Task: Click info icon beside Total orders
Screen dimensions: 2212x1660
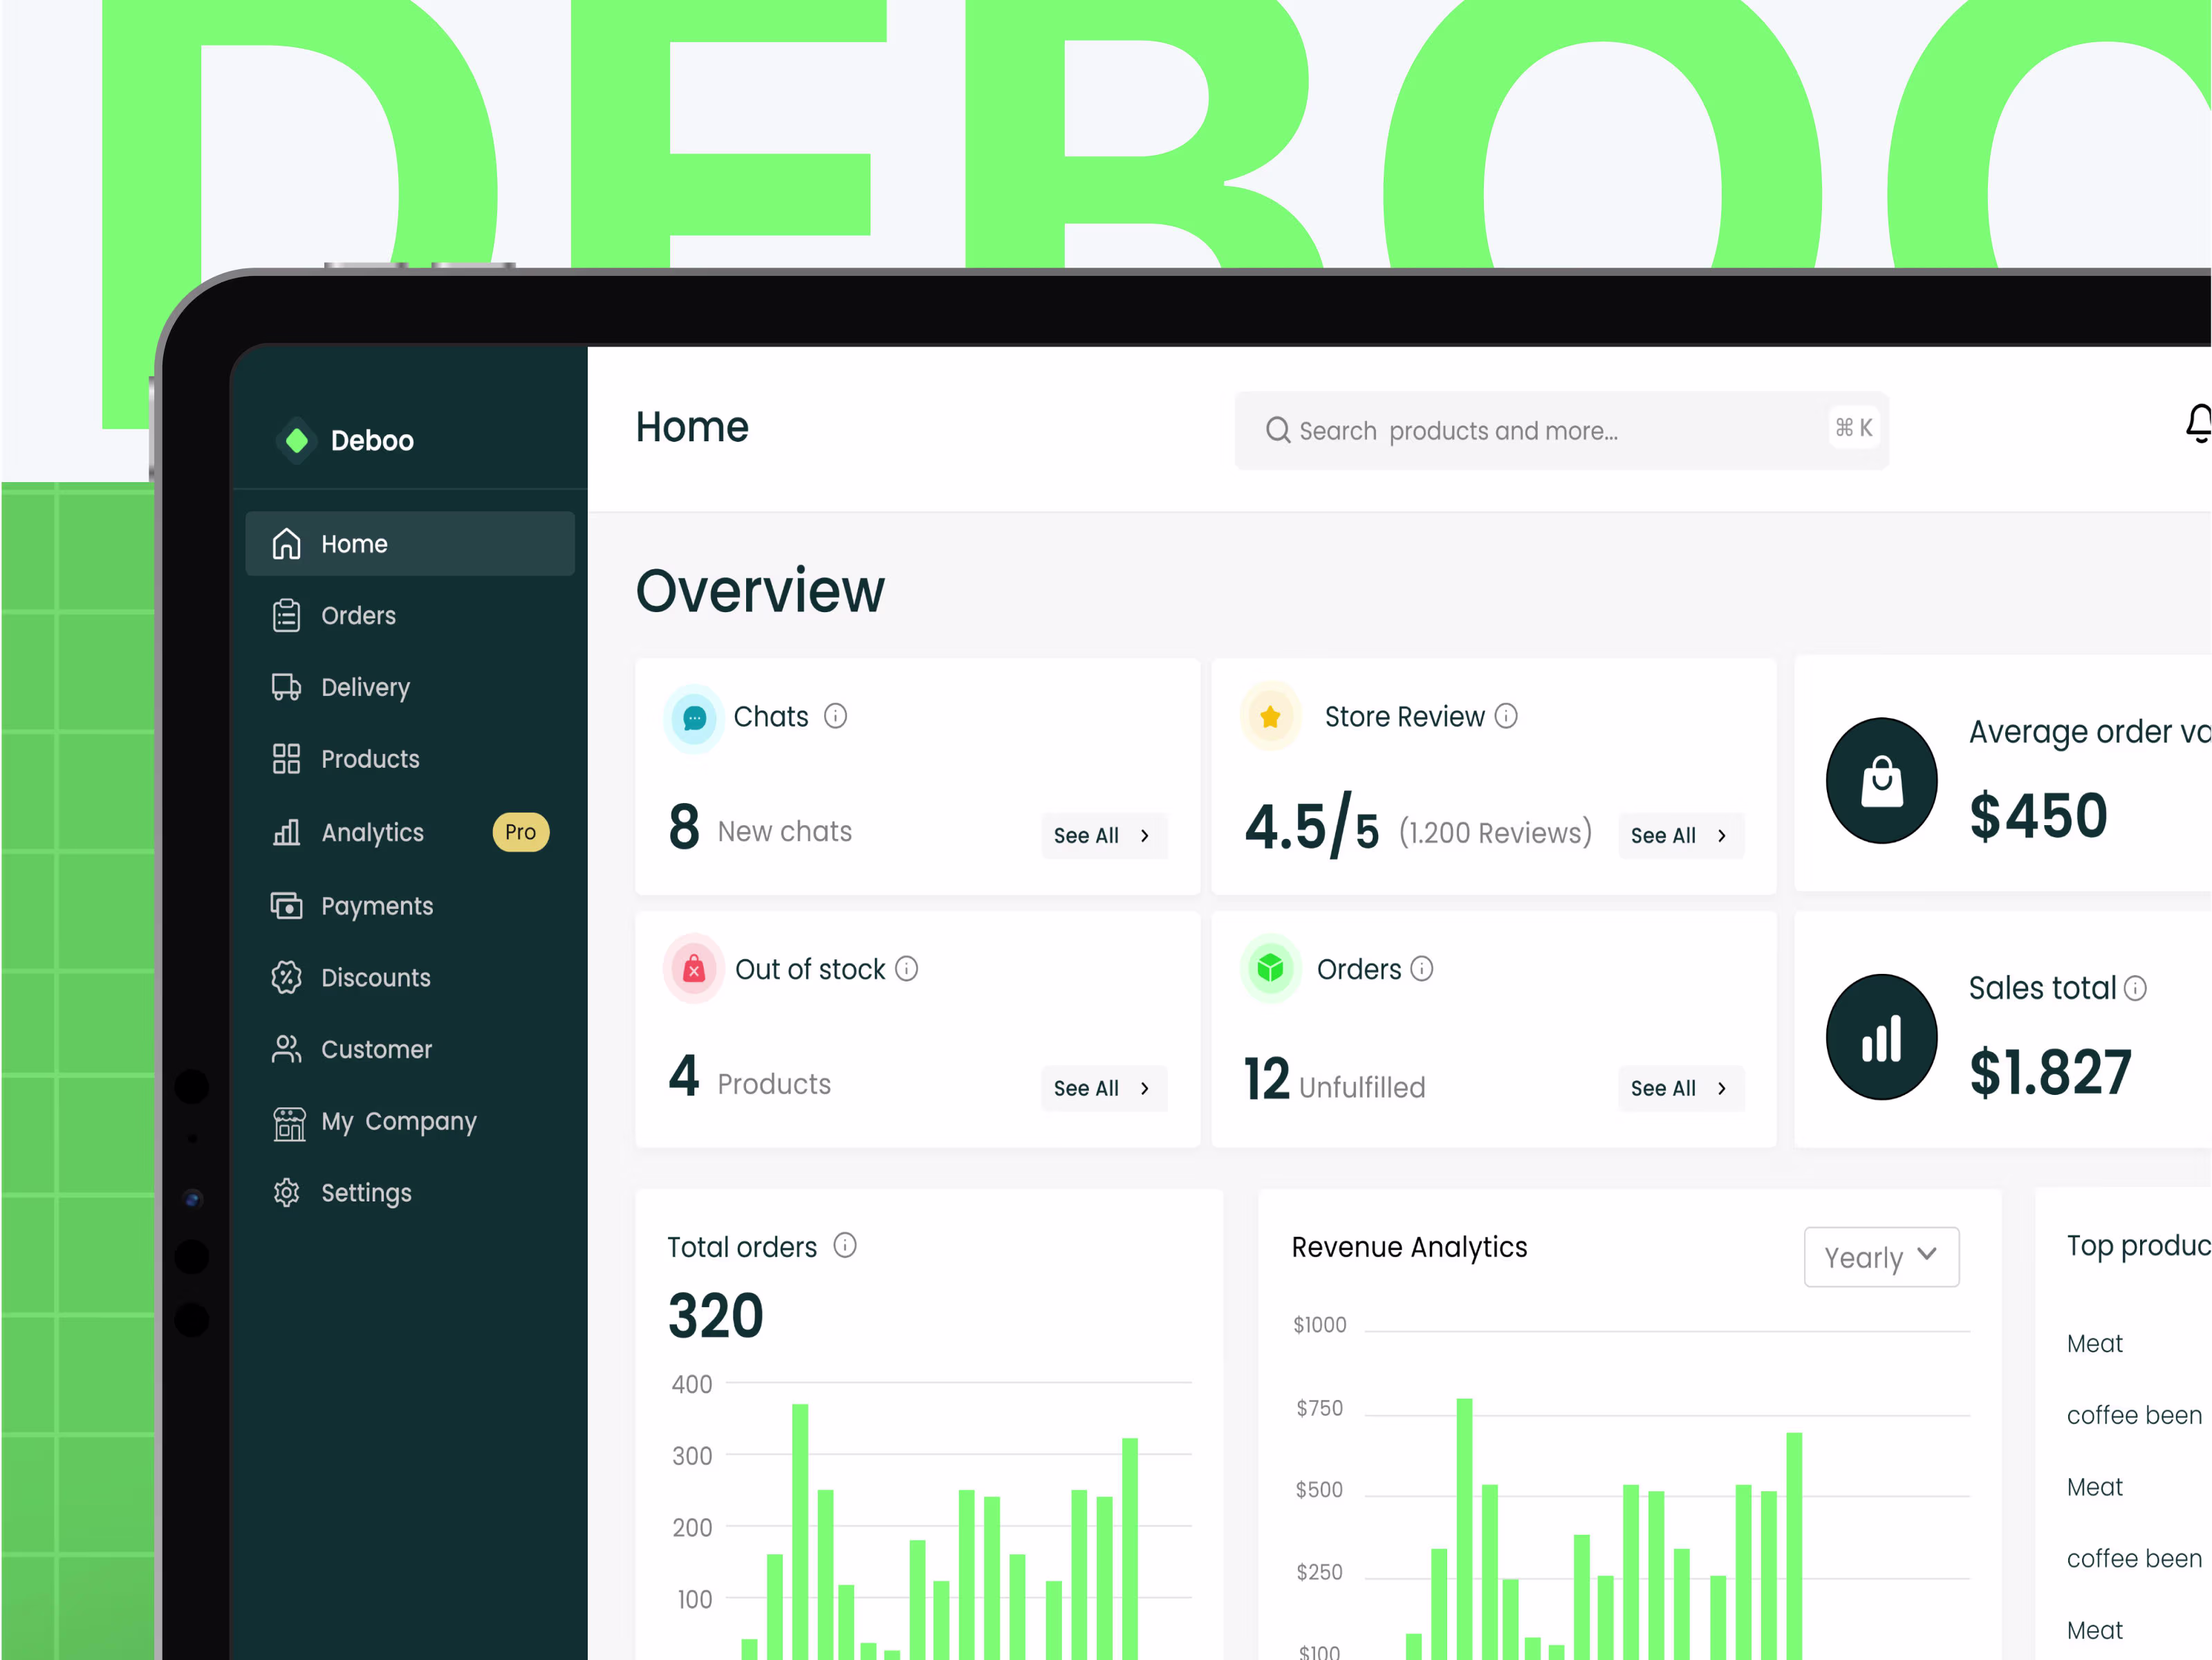Action: (x=845, y=1246)
